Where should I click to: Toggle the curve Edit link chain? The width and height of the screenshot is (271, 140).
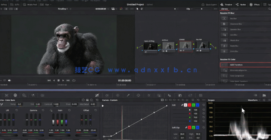click(182, 105)
